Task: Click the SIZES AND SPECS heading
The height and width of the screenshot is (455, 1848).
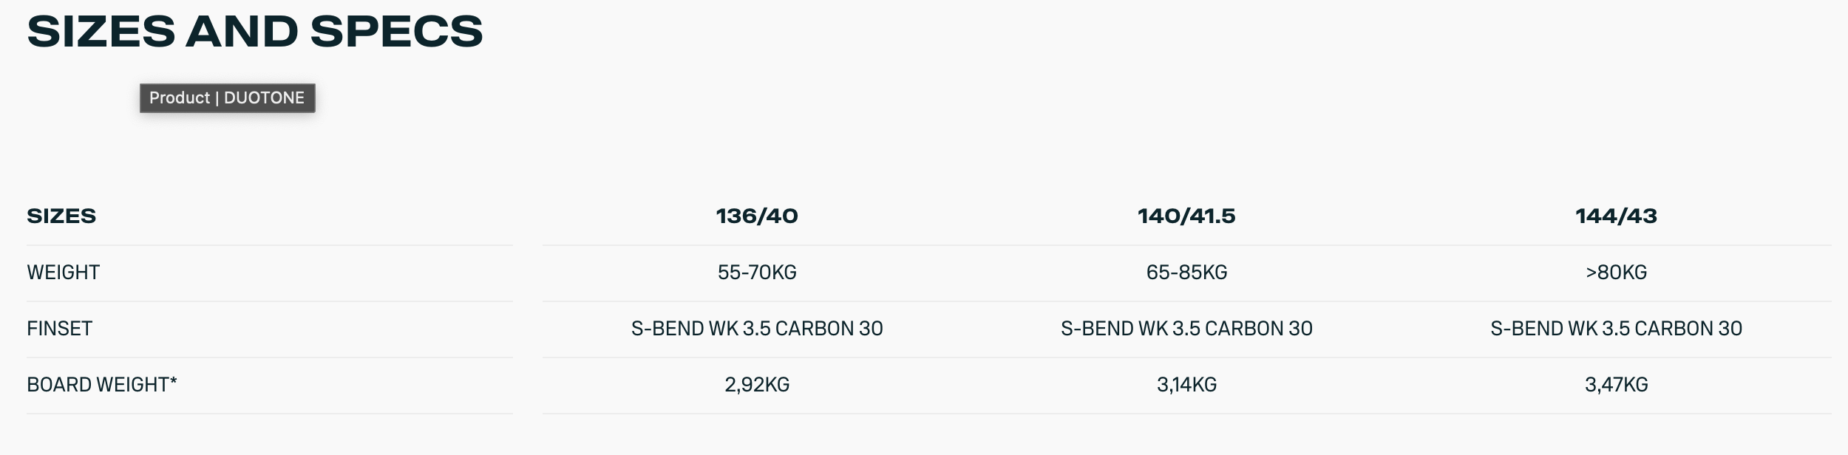Action: [255, 32]
